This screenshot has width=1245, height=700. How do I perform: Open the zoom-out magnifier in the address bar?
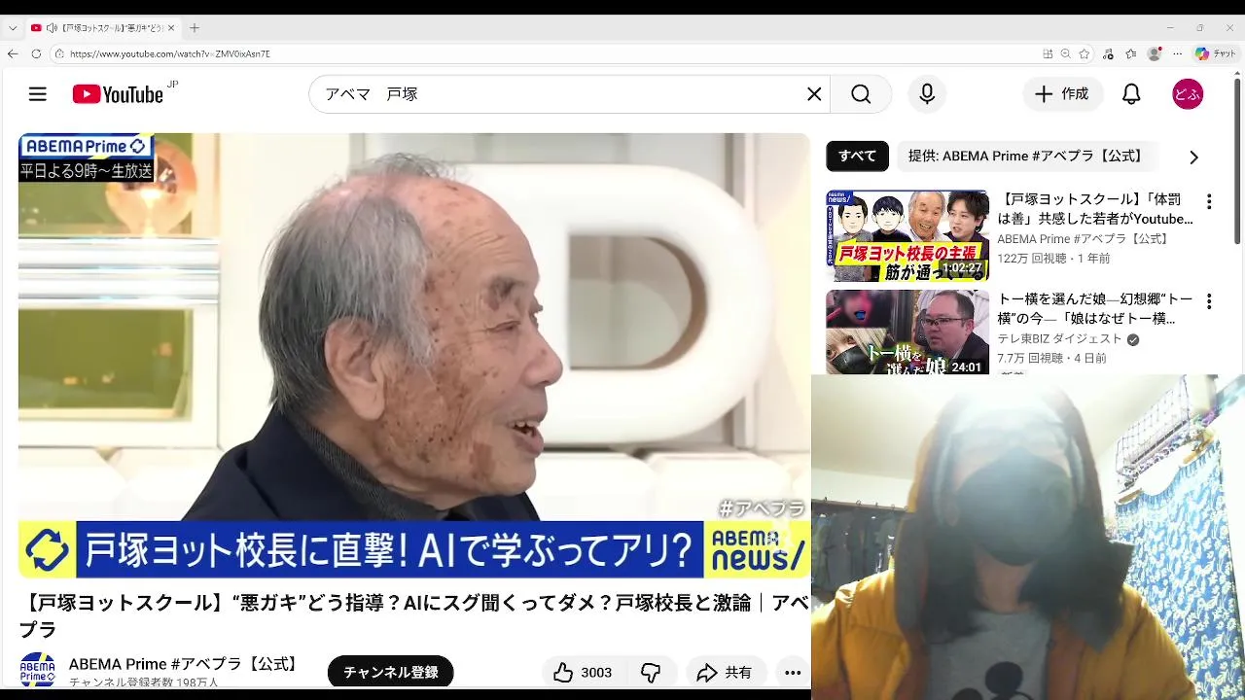1066,53
